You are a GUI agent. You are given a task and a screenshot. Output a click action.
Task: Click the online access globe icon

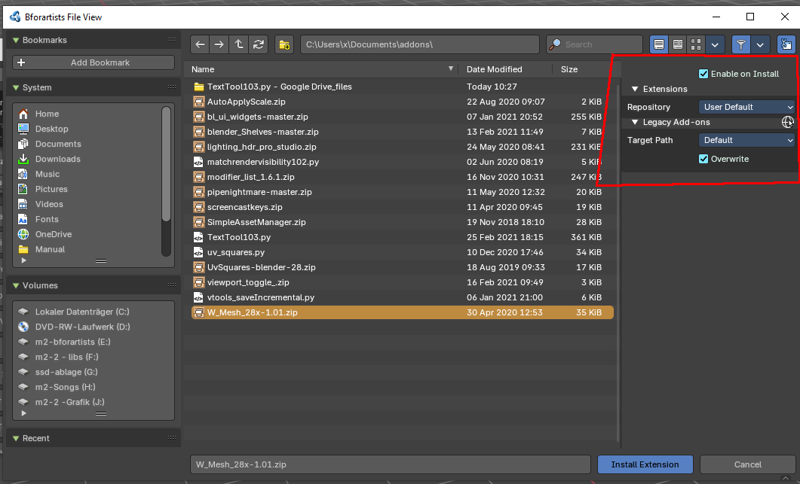(788, 122)
